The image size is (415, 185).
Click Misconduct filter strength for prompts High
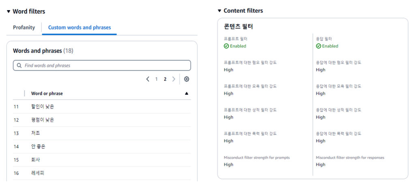(x=229, y=165)
